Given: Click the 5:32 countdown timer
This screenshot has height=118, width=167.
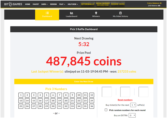Looking at the screenshot, I should click(x=84, y=44).
